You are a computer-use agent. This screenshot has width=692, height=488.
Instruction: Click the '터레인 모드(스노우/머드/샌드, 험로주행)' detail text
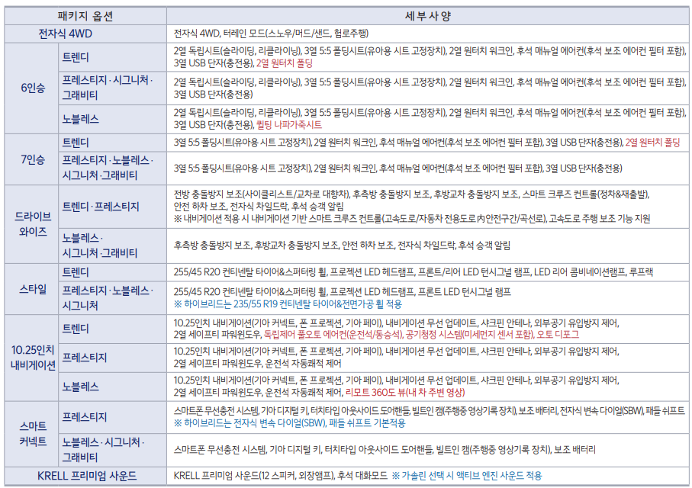click(x=296, y=34)
